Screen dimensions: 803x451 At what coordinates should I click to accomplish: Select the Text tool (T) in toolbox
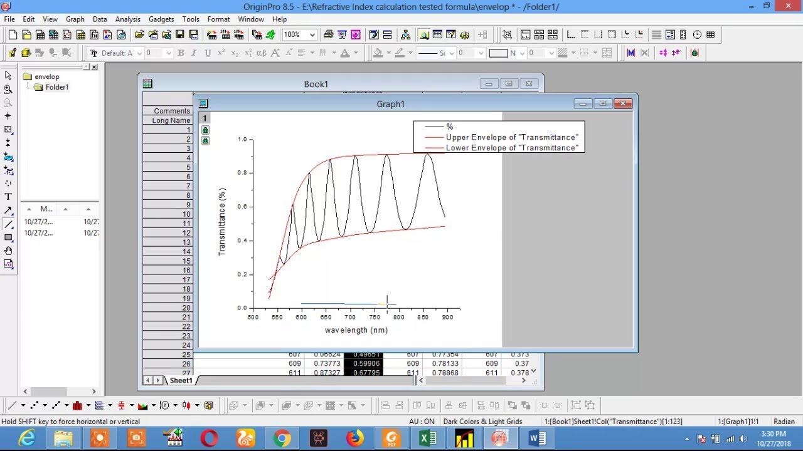8,197
